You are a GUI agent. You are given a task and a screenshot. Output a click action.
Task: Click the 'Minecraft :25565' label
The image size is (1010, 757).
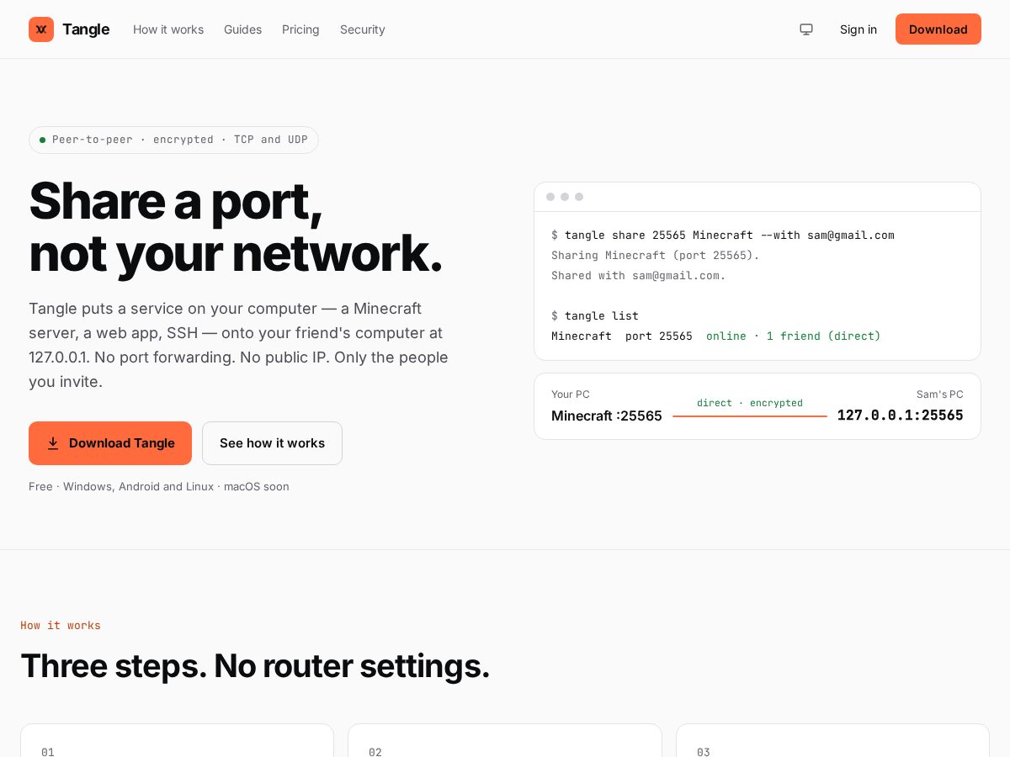pos(607,416)
